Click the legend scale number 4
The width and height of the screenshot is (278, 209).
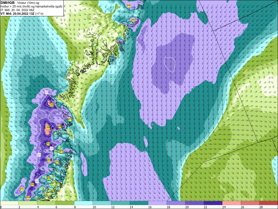point(38,207)
